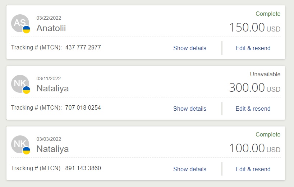Click the AS avatar for Anatolii

(20, 23)
